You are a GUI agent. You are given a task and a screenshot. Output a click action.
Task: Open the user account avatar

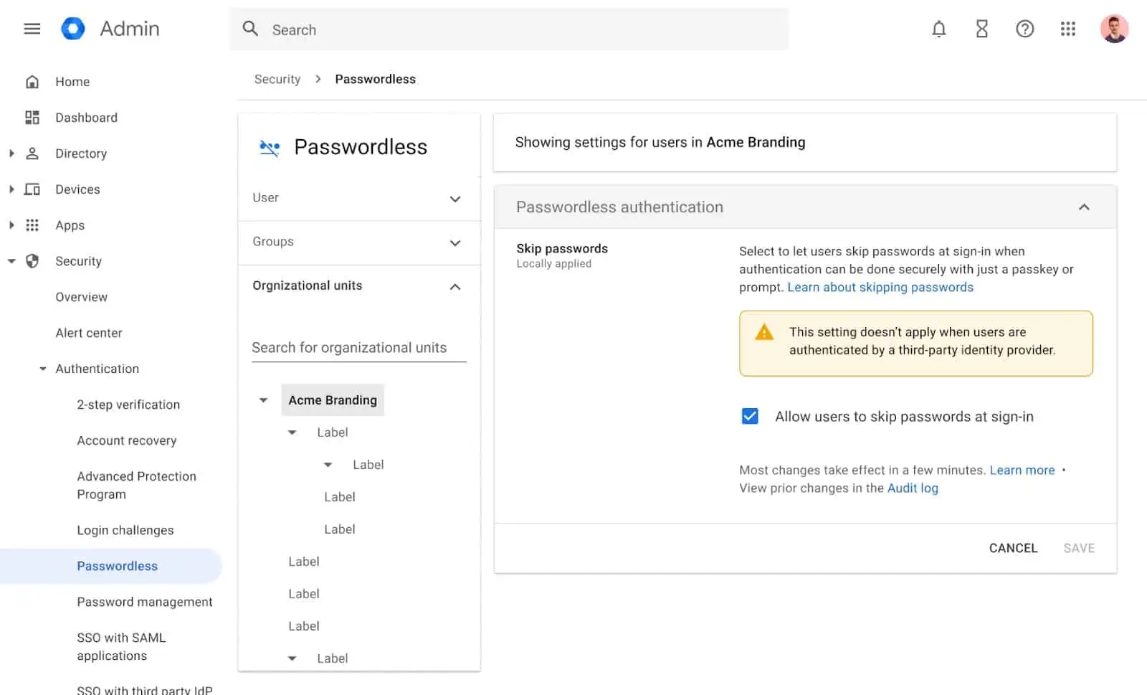pyautogui.click(x=1114, y=29)
